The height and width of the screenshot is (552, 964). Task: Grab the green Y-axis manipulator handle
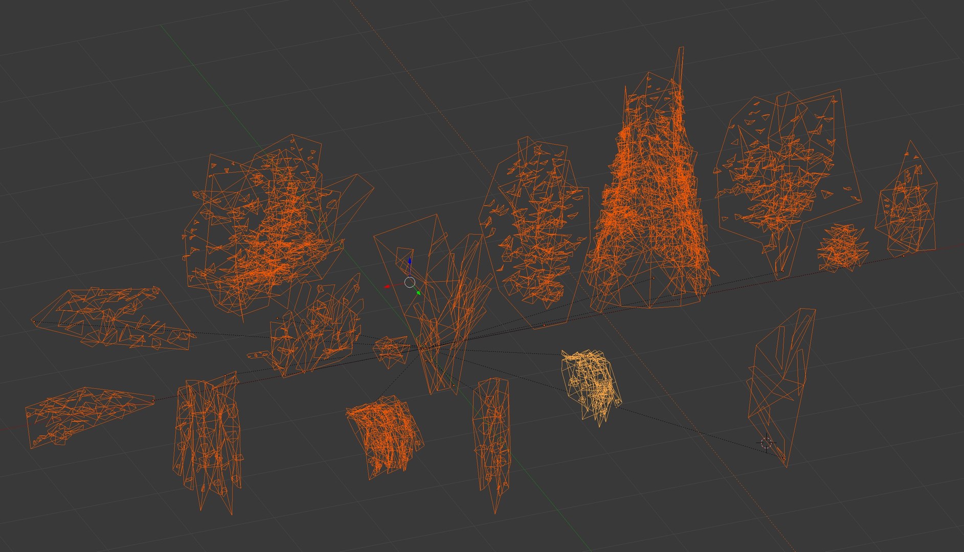[x=418, y=293]
